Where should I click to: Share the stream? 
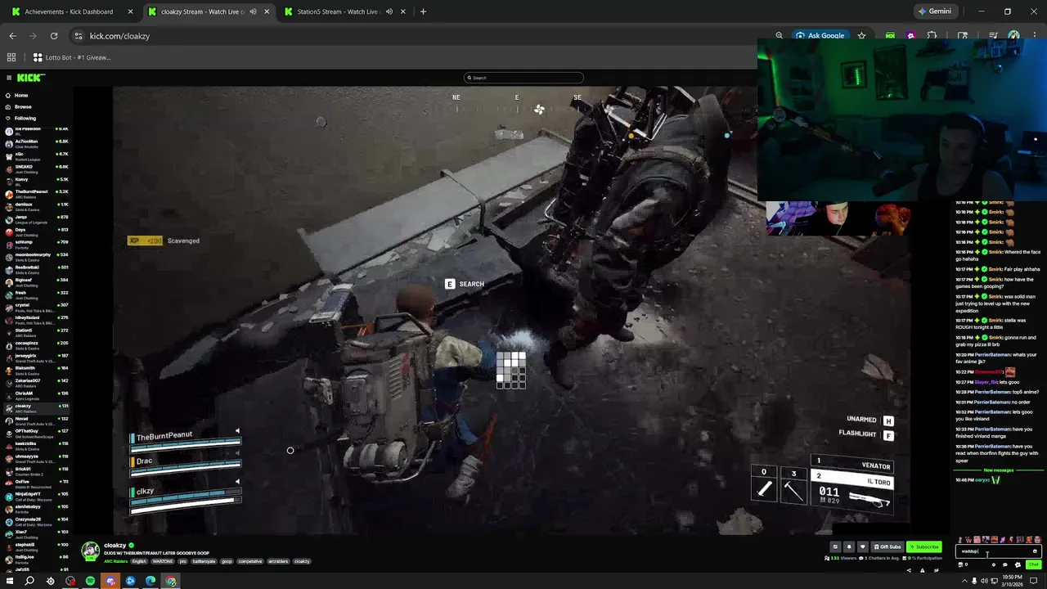(909, 570)
